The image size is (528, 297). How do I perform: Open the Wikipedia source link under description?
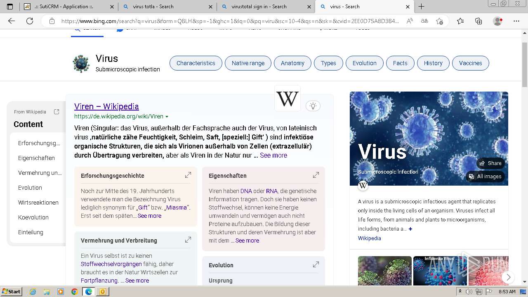[x=370, y=238]
